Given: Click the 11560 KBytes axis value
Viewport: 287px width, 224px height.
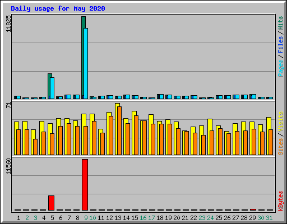Looking at the screenshot, I should click(x=8, y=166).
